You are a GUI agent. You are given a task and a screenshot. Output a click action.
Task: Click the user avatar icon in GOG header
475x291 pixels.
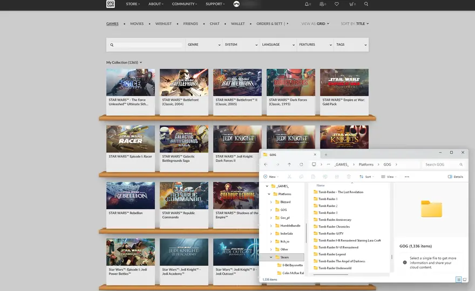(236, 4)
